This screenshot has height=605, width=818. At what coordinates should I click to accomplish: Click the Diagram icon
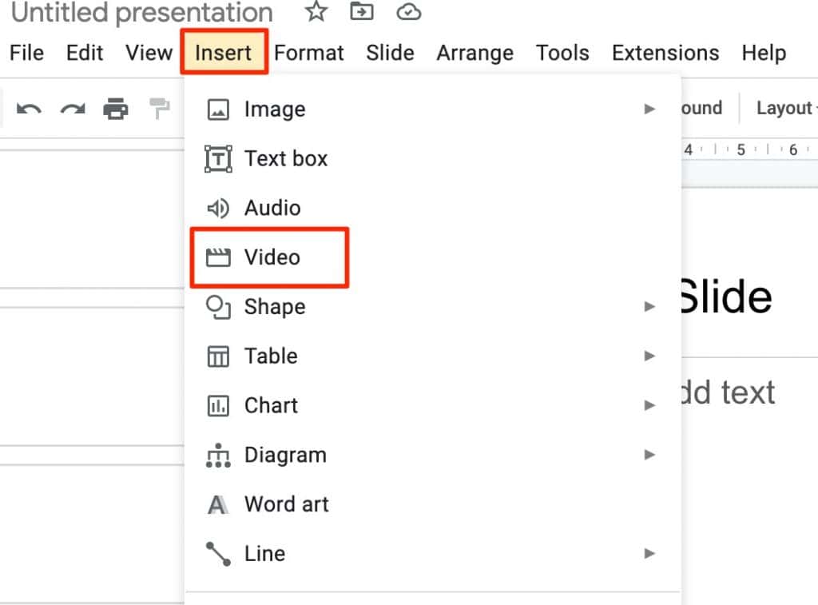pyautogui.click(x=218, y=456)
